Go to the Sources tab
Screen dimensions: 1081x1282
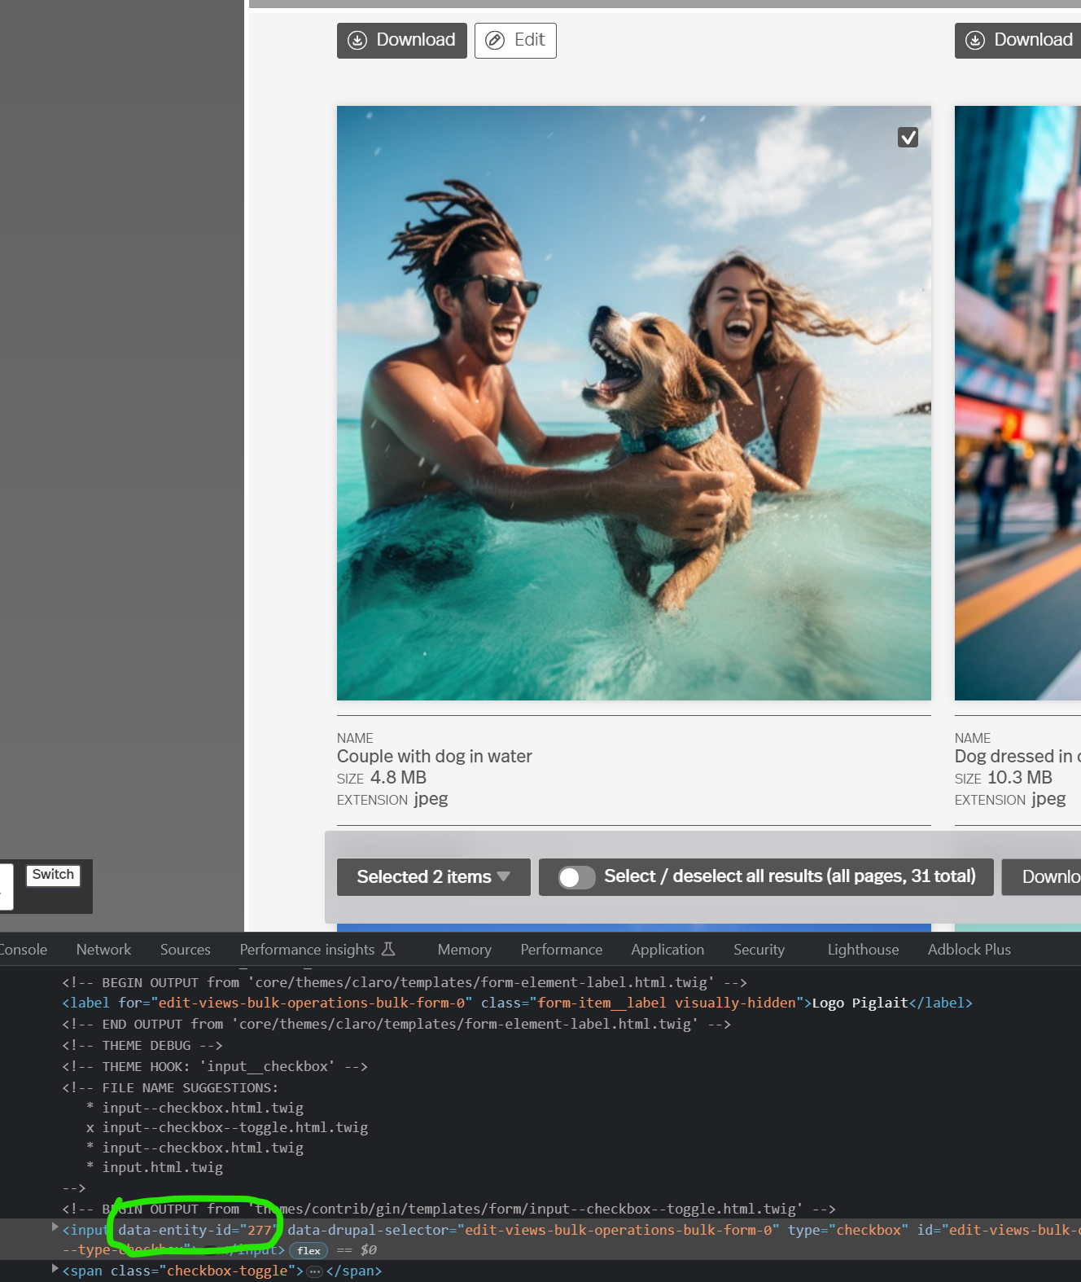point(185,950)
